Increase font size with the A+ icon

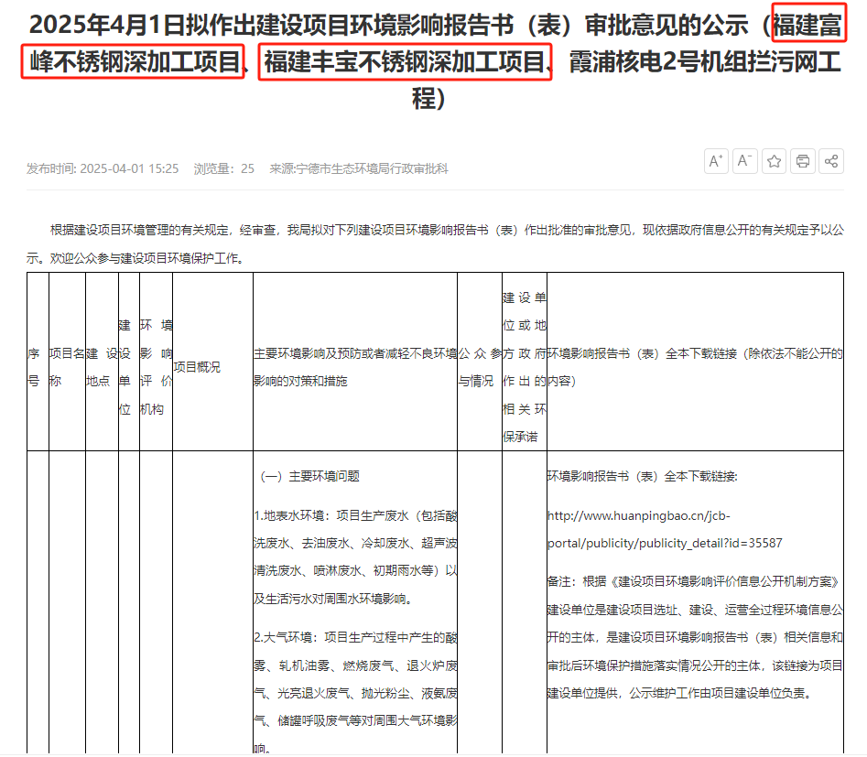click(x=716, y=161)
